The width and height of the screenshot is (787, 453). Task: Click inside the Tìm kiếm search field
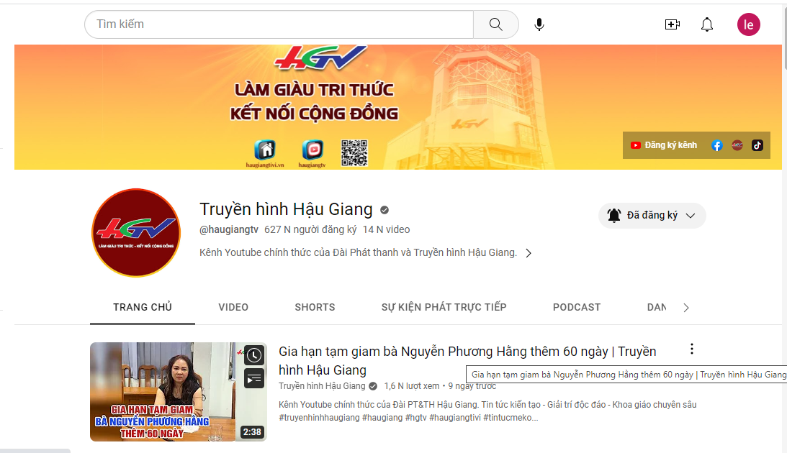click(x=279, y=24)
